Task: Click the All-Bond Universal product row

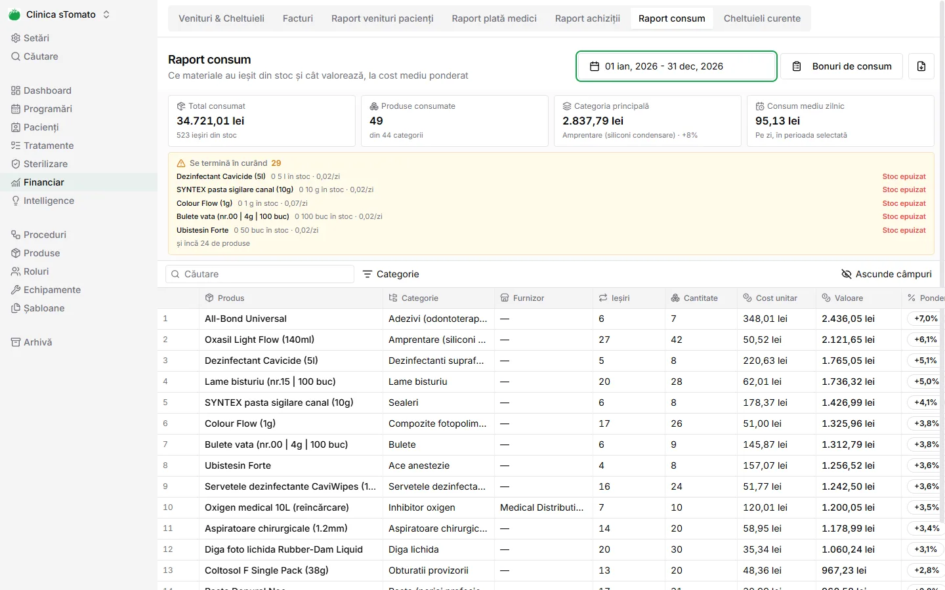Action: (x=551, y=319)
